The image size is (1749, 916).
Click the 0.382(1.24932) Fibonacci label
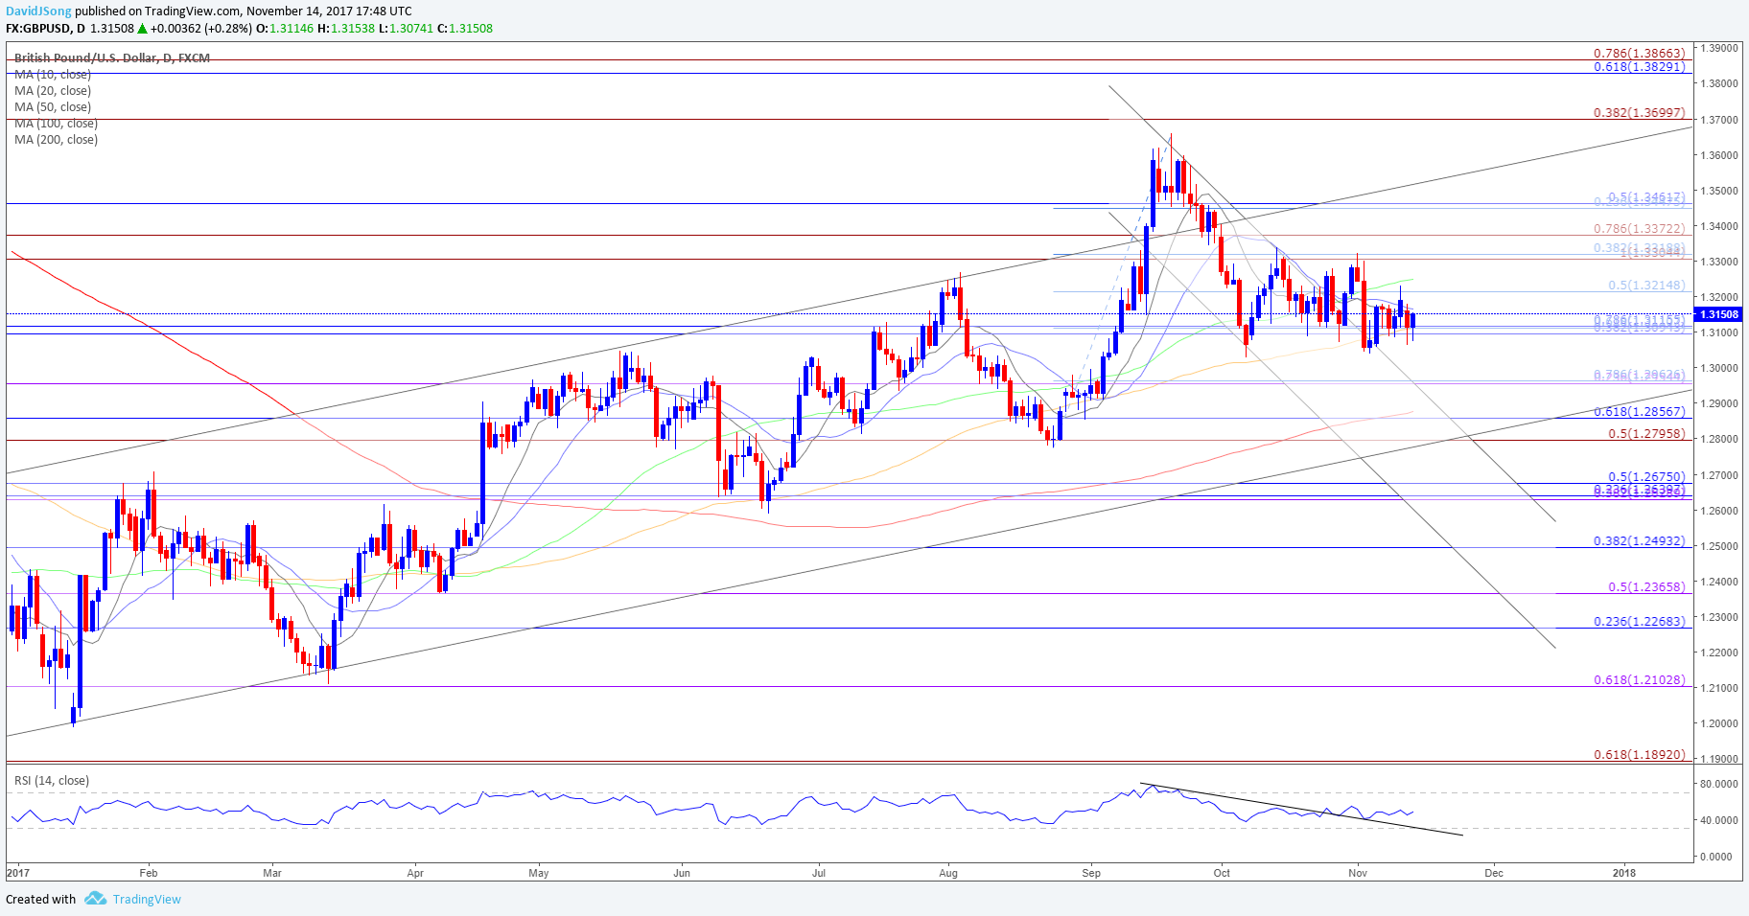click(1639, 540)
